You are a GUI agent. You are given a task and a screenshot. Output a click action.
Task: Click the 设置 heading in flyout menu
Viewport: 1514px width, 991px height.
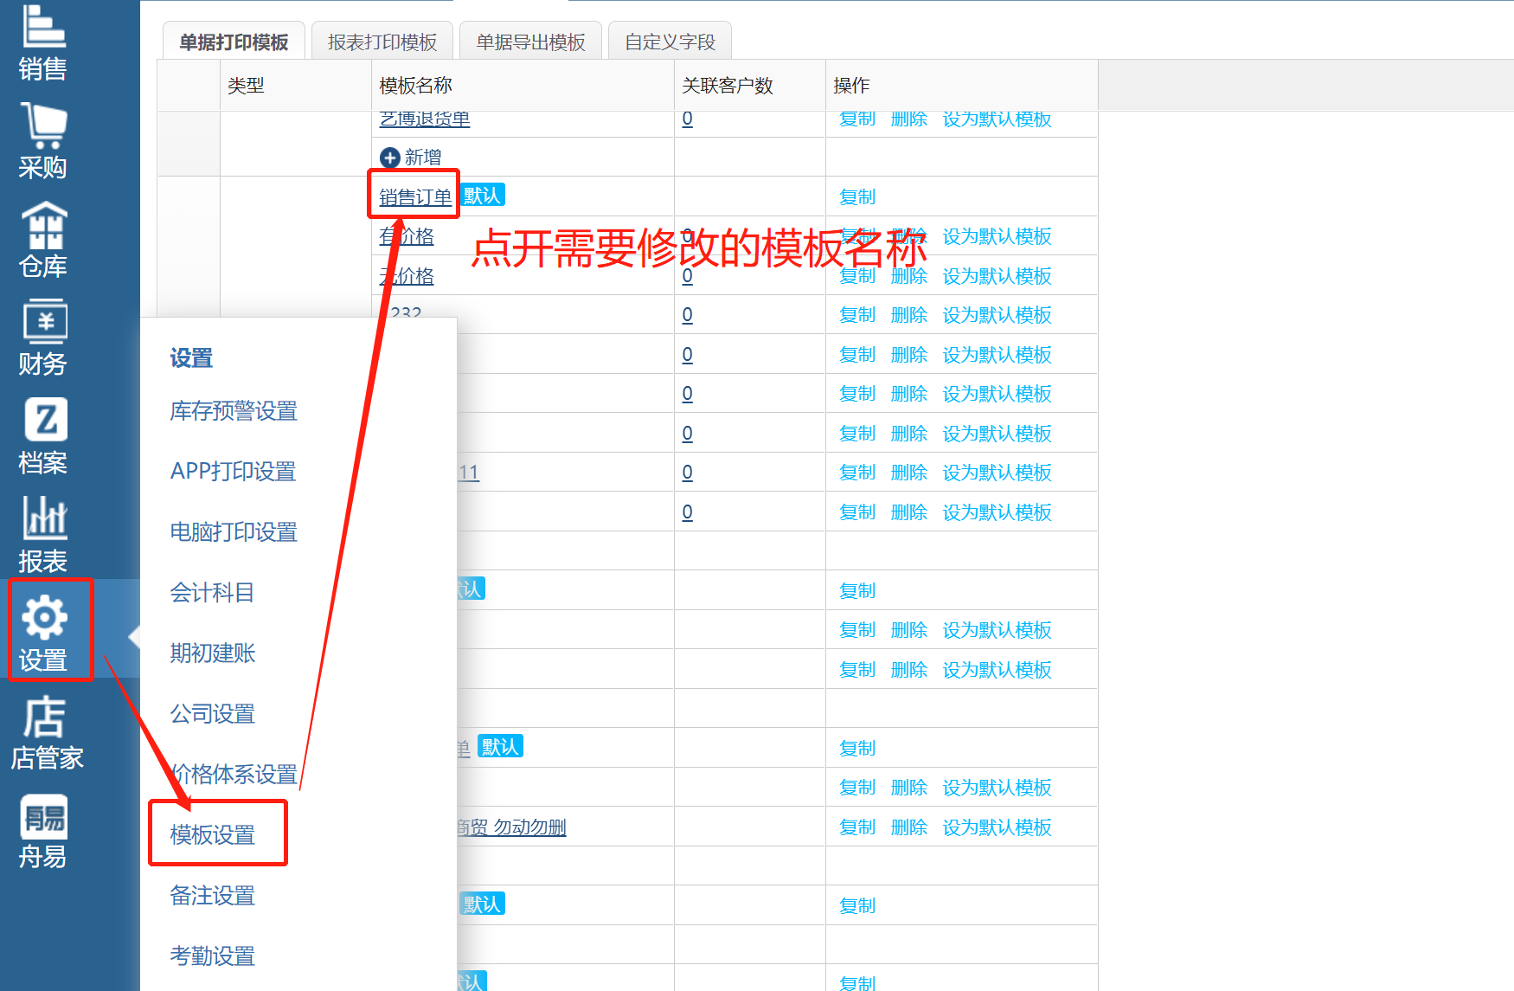pos(191,358)
